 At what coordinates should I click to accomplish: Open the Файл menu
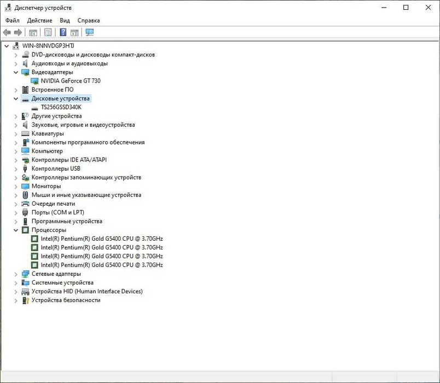click(13, 20)
